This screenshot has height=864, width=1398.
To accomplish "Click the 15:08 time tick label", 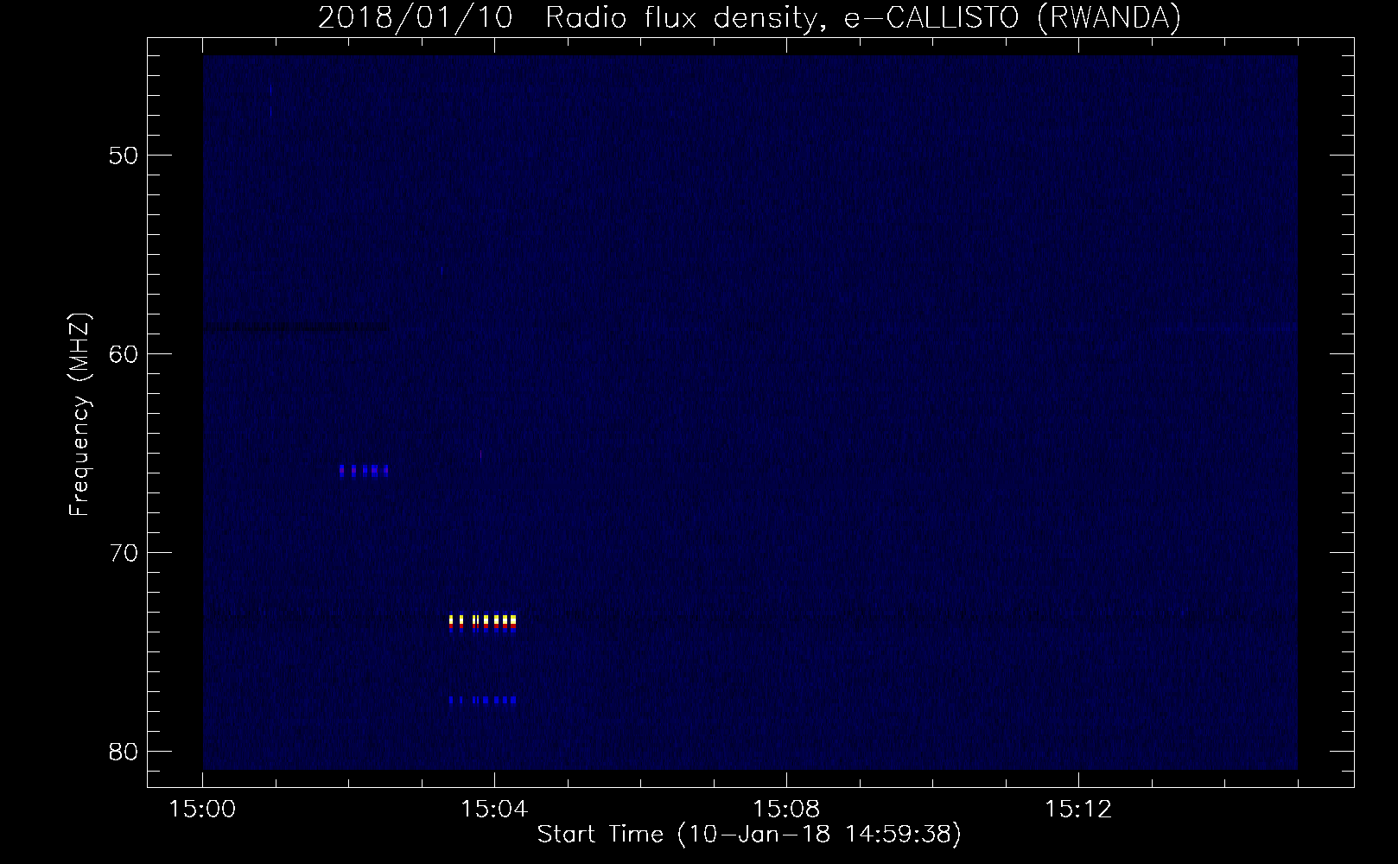I will [x=785, y=810].
